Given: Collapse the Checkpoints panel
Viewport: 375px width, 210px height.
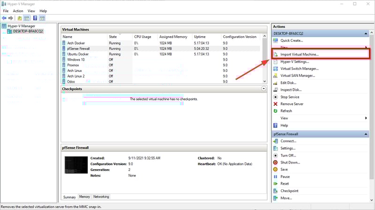Looking at the screenshot, I should click(x=263, y=88).
